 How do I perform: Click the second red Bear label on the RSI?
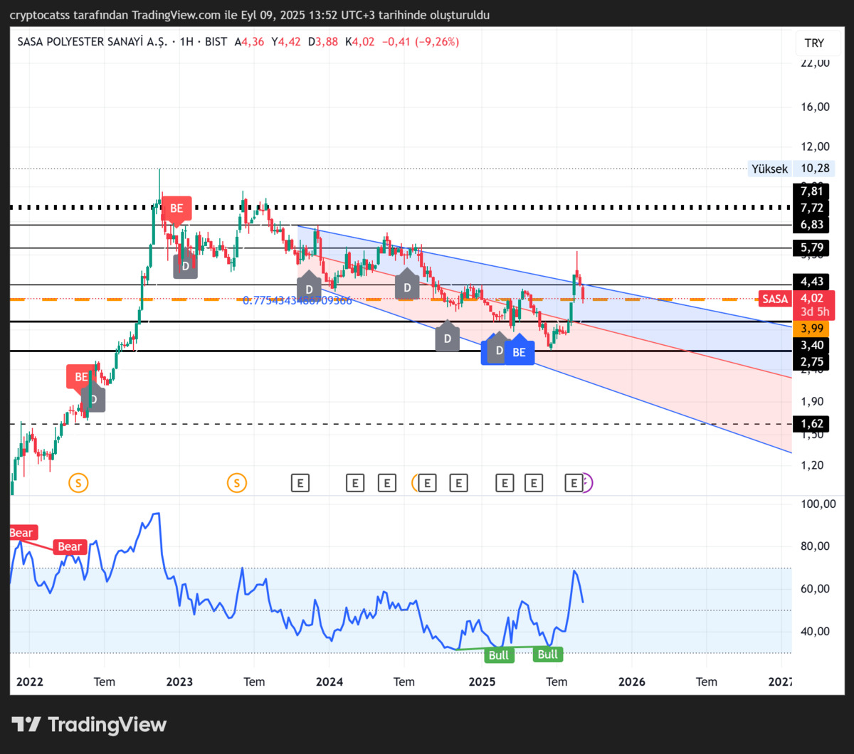tap(70, 546)
